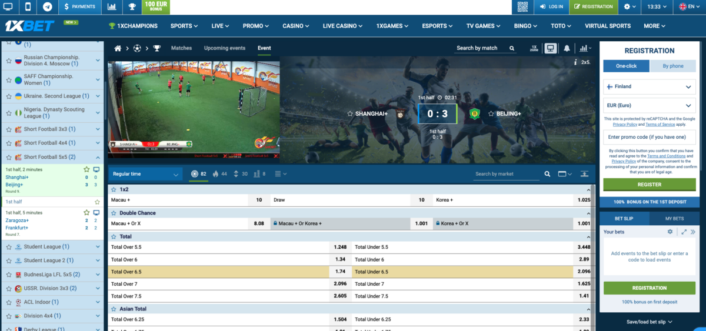This screenshot has height=331, width=706.
Task: Favorite the 1x2 market star
Action: coord(114,190)
